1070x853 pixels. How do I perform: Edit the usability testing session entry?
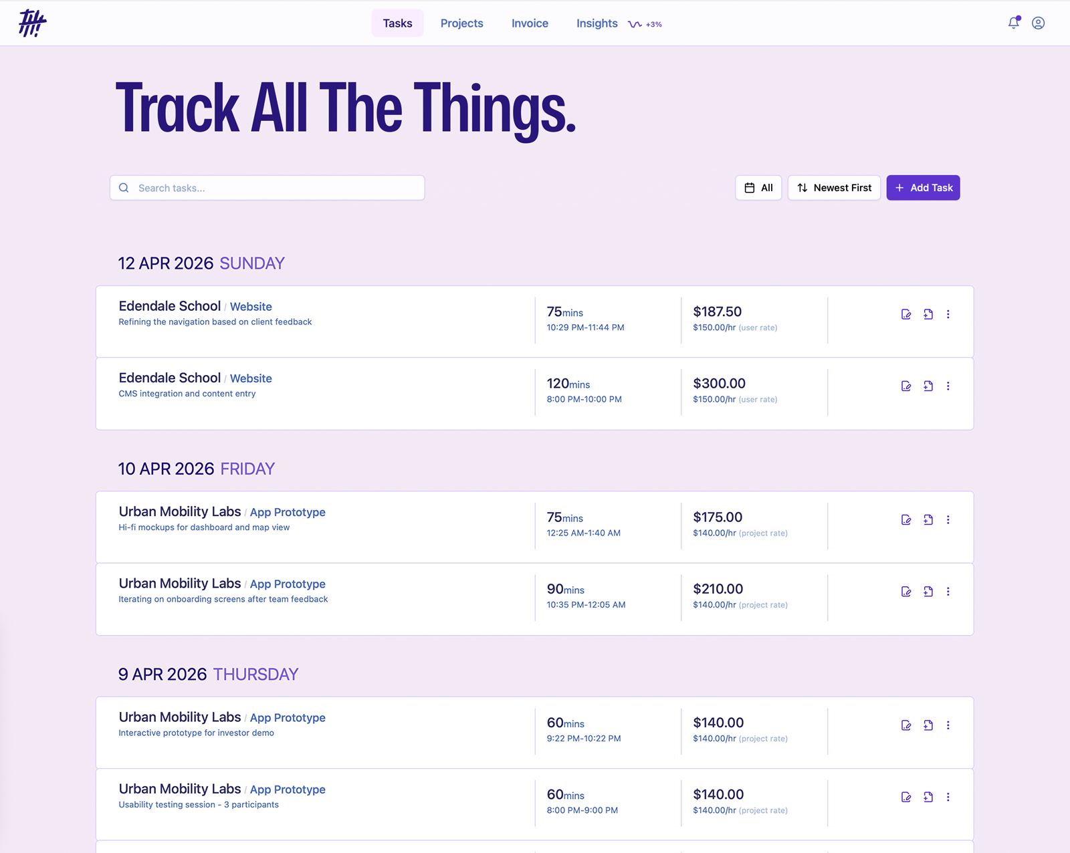pos(906,797)
